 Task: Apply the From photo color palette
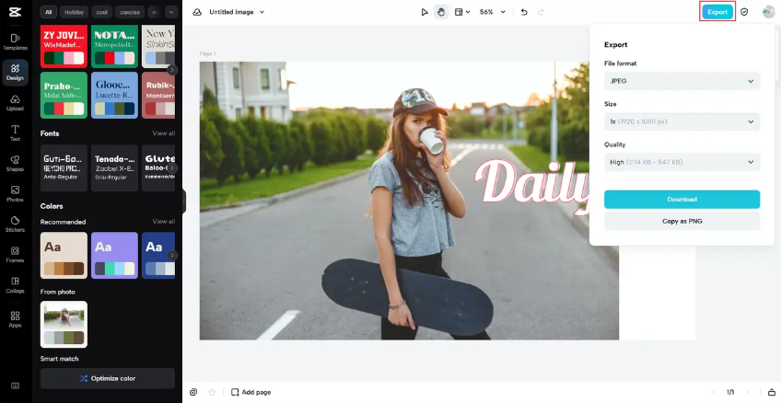tap(64, 325)
